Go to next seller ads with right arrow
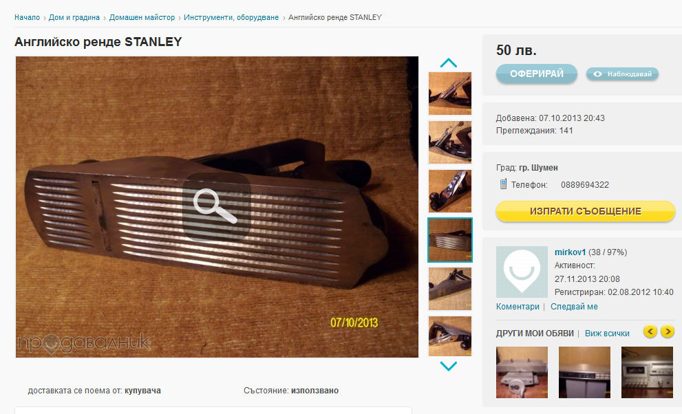The image size is (682, 414). click(x=668, y=332)
